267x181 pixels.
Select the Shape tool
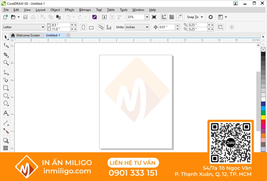(x=6, y=46)
